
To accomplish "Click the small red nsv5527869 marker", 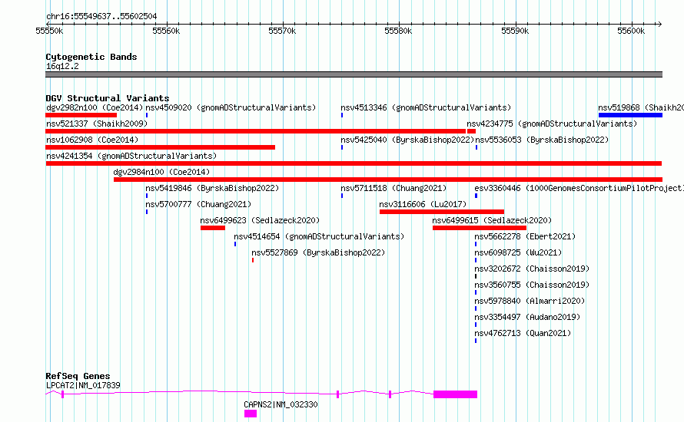I will pyautogui.click(x=253, y=260).
